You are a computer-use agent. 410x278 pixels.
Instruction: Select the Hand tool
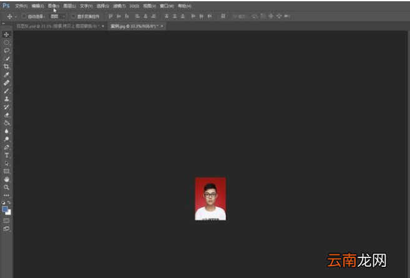coord(6,180)
